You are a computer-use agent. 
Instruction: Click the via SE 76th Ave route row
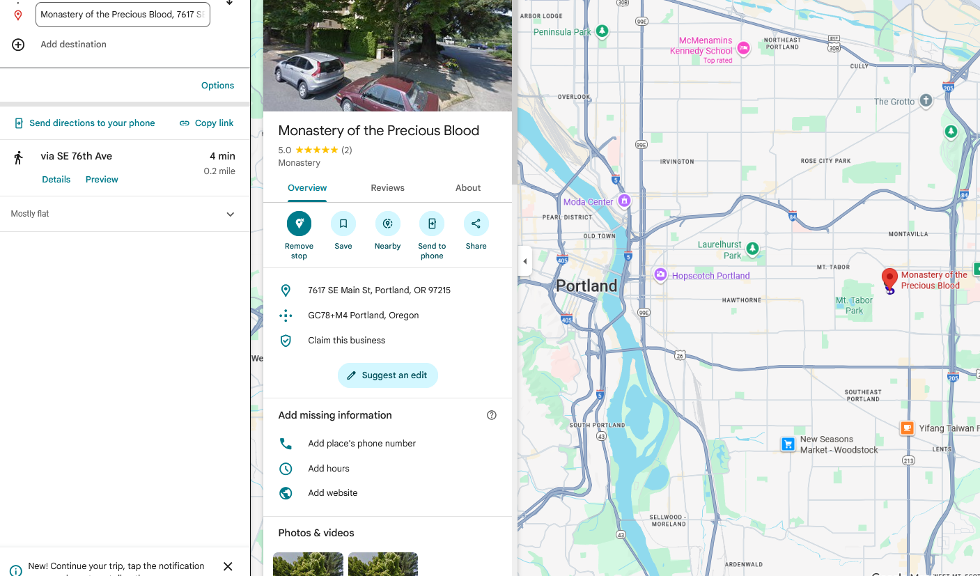tap(125, 168)
